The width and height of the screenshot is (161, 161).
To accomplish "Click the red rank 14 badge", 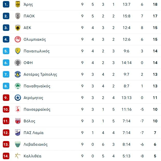I will [x=6, y=156].
